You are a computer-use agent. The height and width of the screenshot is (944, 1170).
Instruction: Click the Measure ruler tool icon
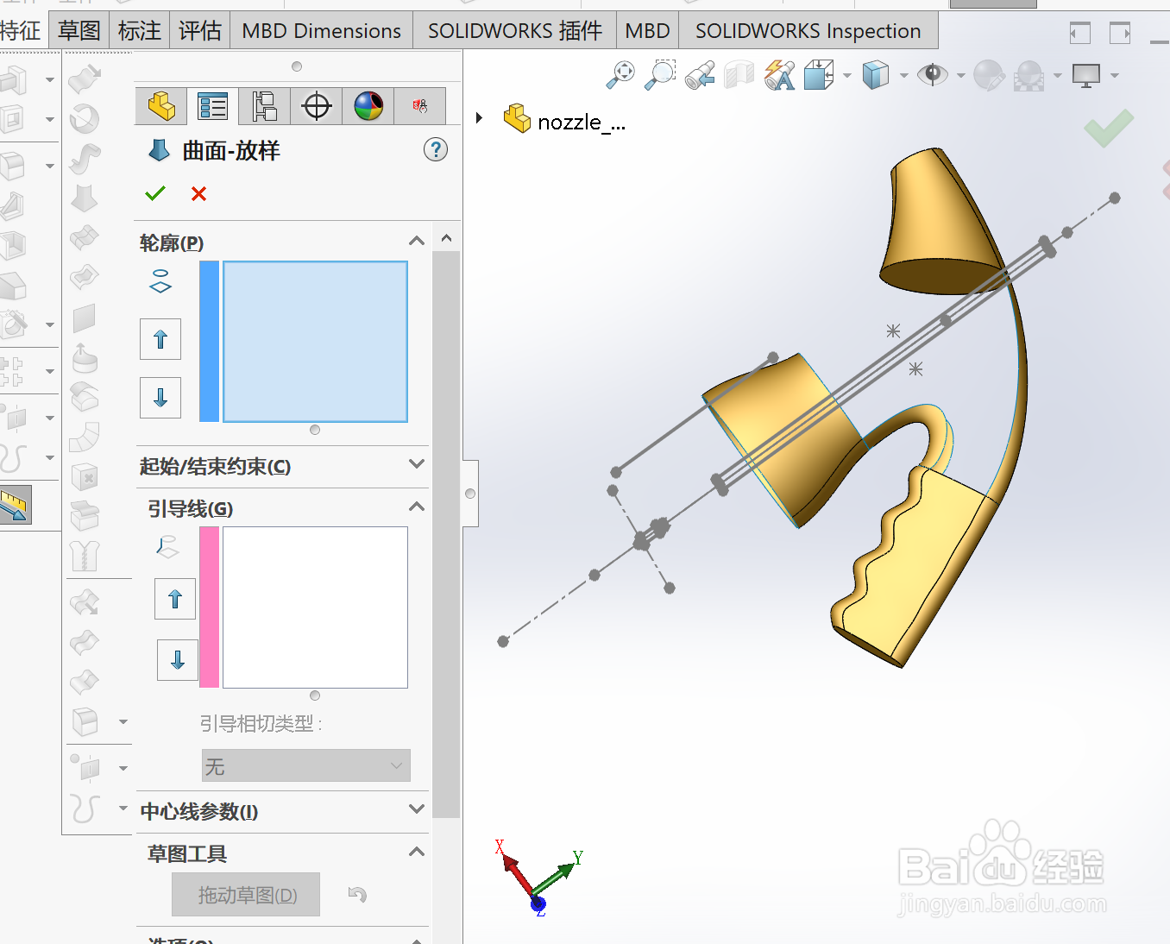[x=16, y=505]
